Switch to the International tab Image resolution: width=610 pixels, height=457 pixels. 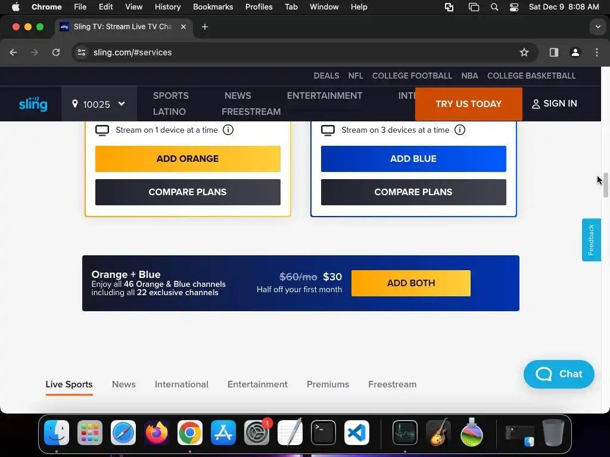click(x=181, y=384)
